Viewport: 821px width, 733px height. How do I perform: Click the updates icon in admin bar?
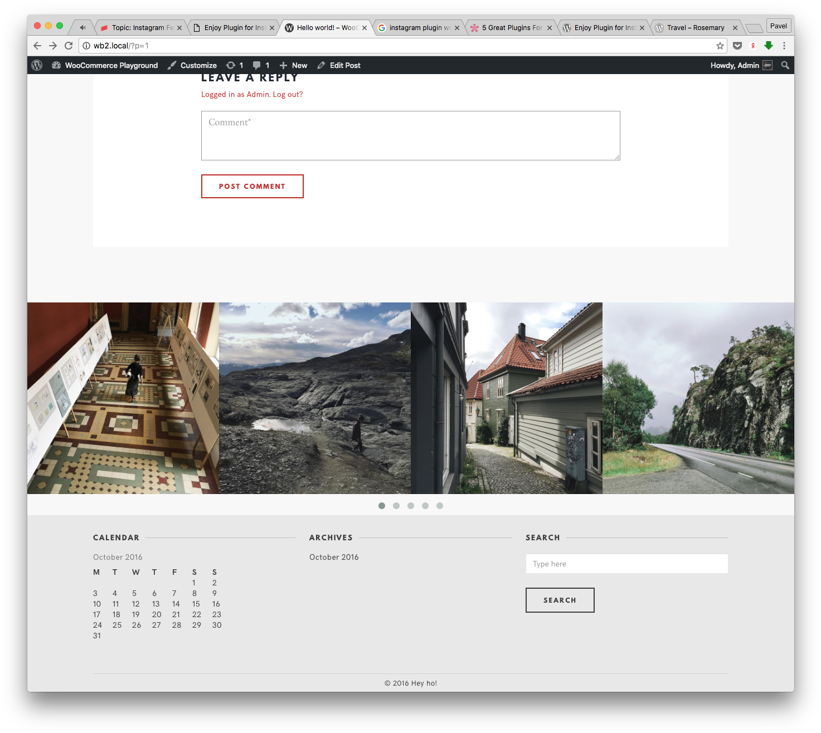pyautogui.click(x=235, y=65)
